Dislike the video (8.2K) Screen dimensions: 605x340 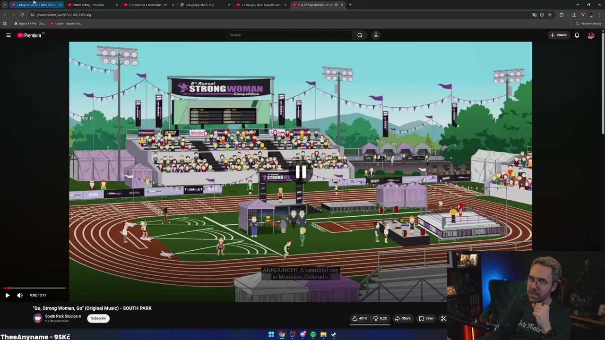pyautogui.click(x=380, y=318)
